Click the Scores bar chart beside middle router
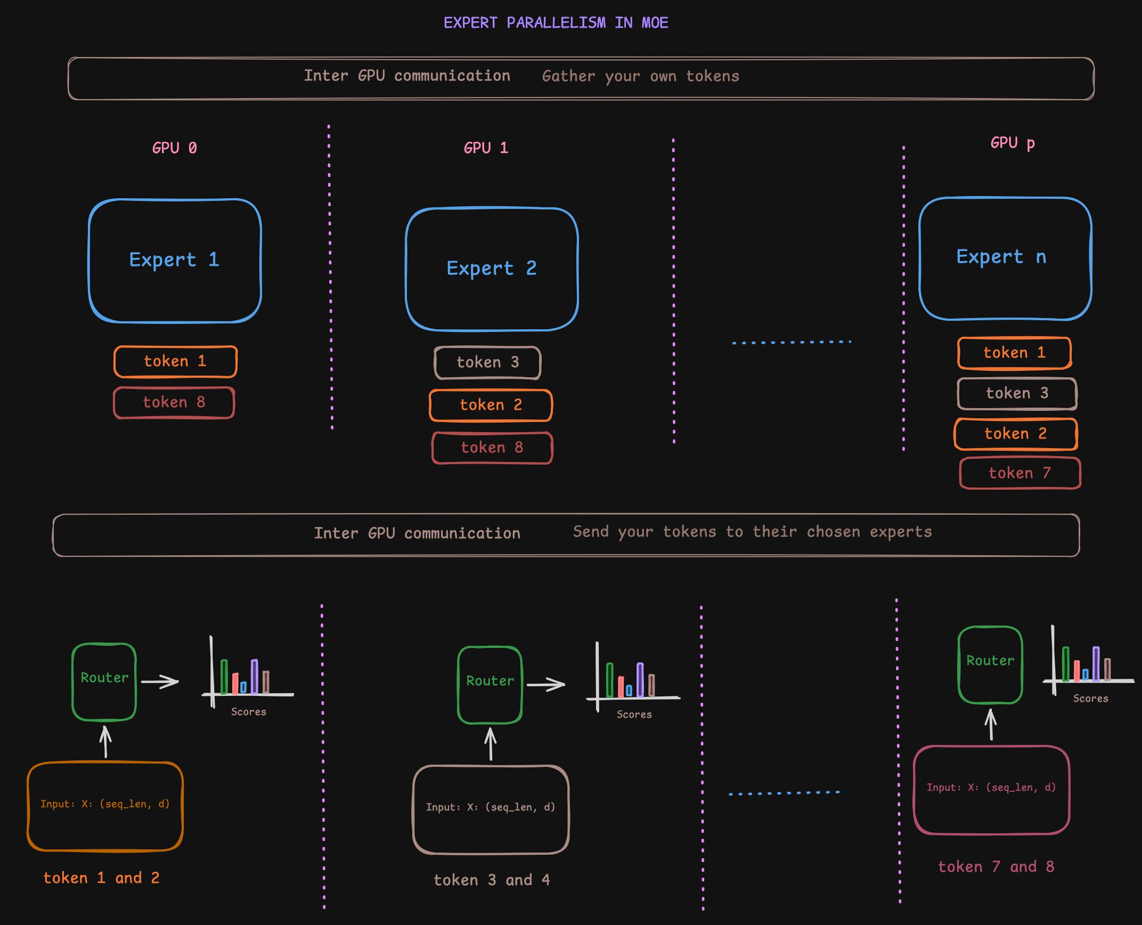1142x925 pixels. tap(631, 680)
